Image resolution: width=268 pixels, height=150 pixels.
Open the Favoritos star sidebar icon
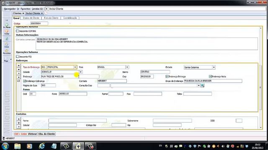pyautogui.click(x=7, y=52)
